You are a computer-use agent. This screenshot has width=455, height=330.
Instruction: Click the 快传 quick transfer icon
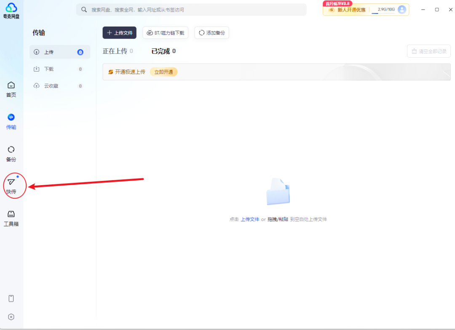pos(11,186)
